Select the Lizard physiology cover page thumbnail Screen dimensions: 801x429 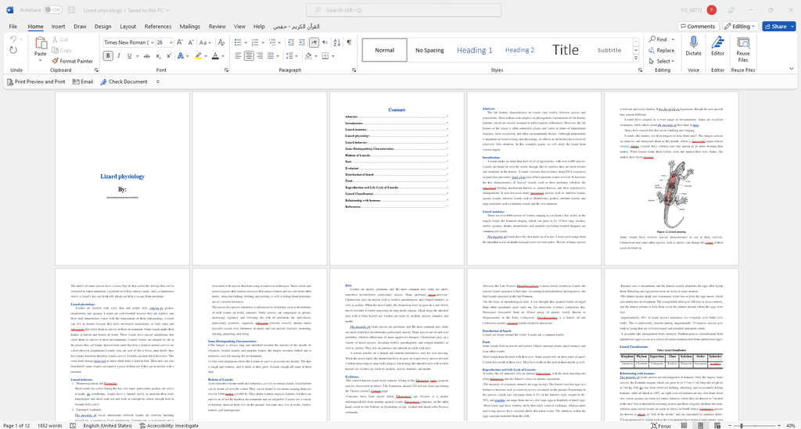122,178
